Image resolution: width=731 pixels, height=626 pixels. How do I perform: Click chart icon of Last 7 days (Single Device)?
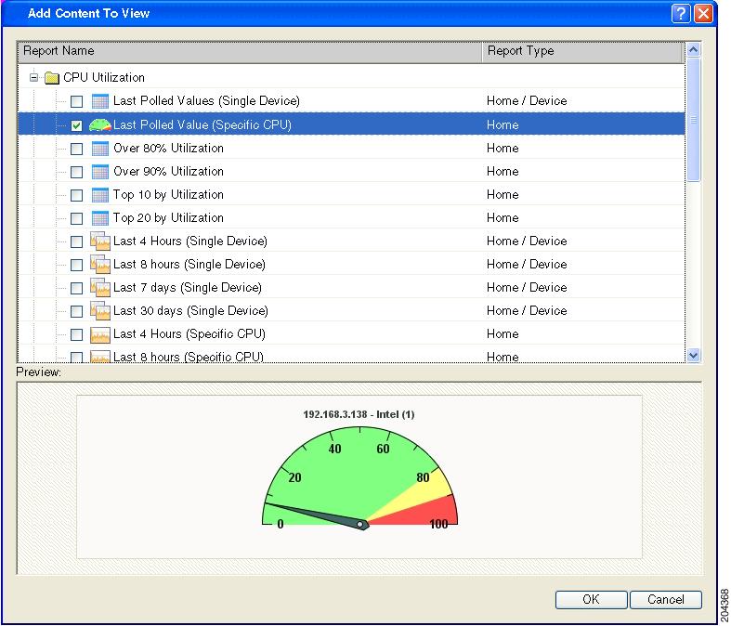(99, 288)
